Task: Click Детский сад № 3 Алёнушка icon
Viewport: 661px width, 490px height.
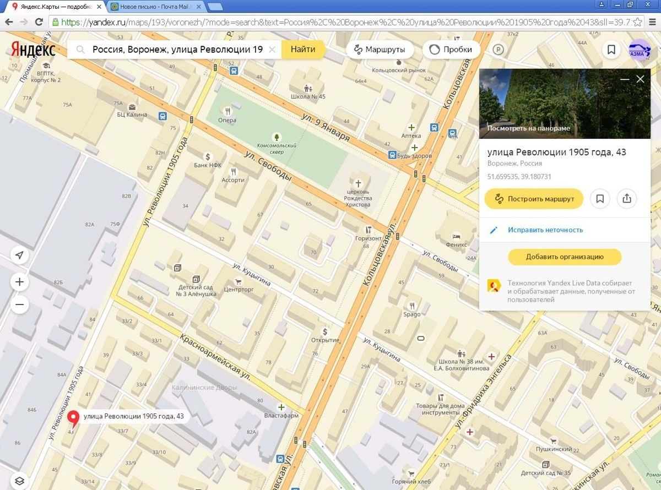Action: click(196, 279)
